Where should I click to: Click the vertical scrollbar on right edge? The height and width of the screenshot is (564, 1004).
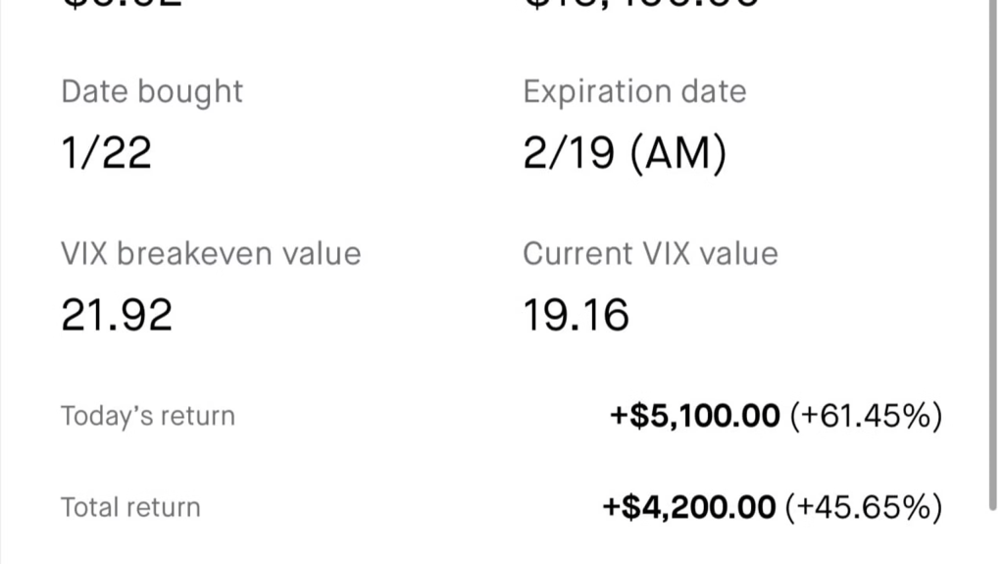point(993,255)
